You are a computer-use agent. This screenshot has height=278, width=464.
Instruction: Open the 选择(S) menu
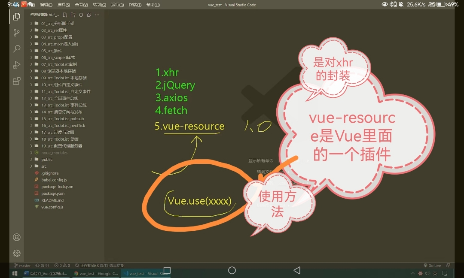coord(64,5)
